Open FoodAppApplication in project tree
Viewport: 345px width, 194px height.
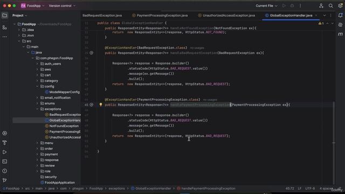[58, 183]
